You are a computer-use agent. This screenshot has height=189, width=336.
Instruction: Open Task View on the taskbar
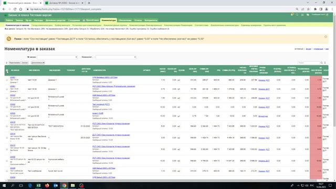21,185
